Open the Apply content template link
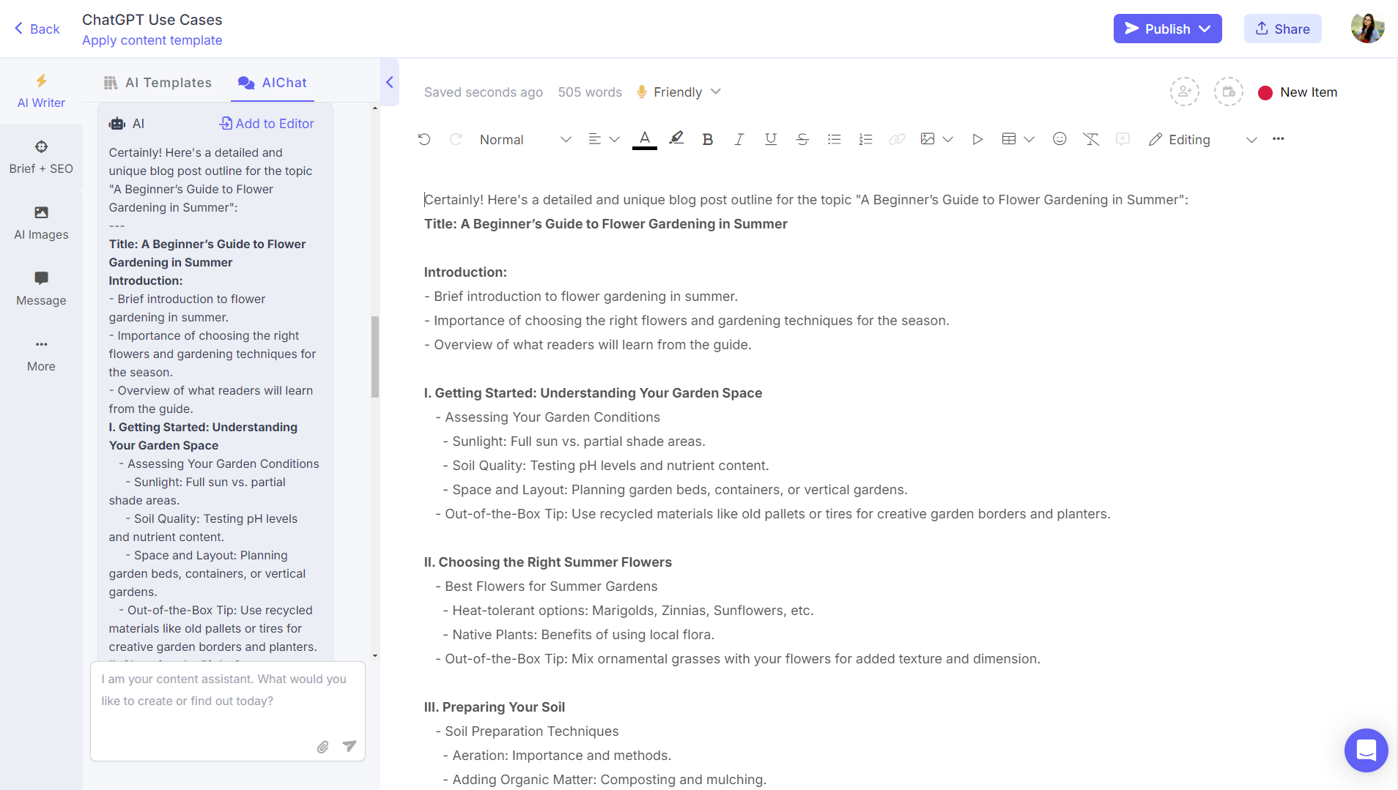 point(152,40)
